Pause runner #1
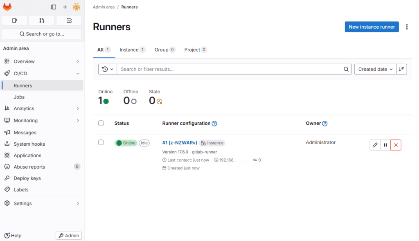The height and width of the screenshot is (241, 419). tap(385, 145)
